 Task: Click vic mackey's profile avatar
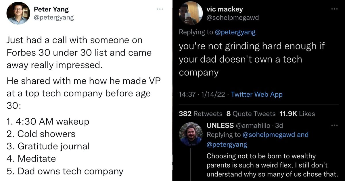[191, 13]
